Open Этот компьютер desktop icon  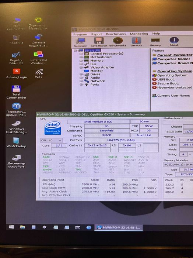pyautogui.click(x=16, y=24)
